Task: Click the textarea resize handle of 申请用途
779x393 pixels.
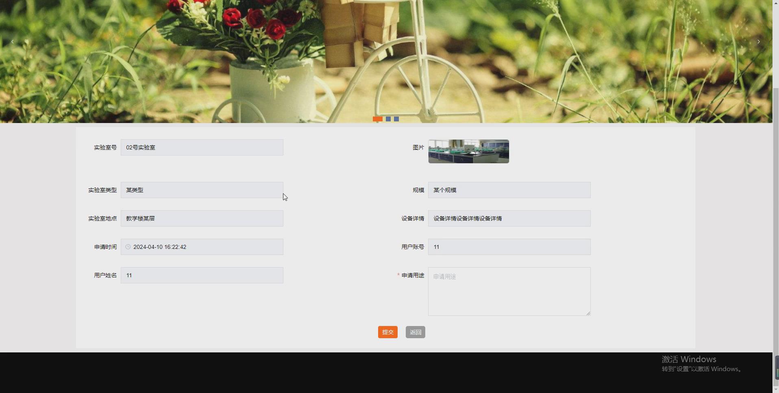Action: pos(588,313)
